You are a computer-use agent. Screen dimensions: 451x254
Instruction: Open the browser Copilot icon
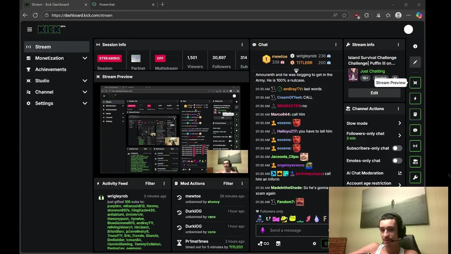419,15
